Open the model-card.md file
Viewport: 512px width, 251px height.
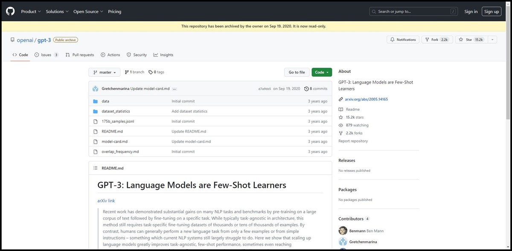click(x=114, y=141)
